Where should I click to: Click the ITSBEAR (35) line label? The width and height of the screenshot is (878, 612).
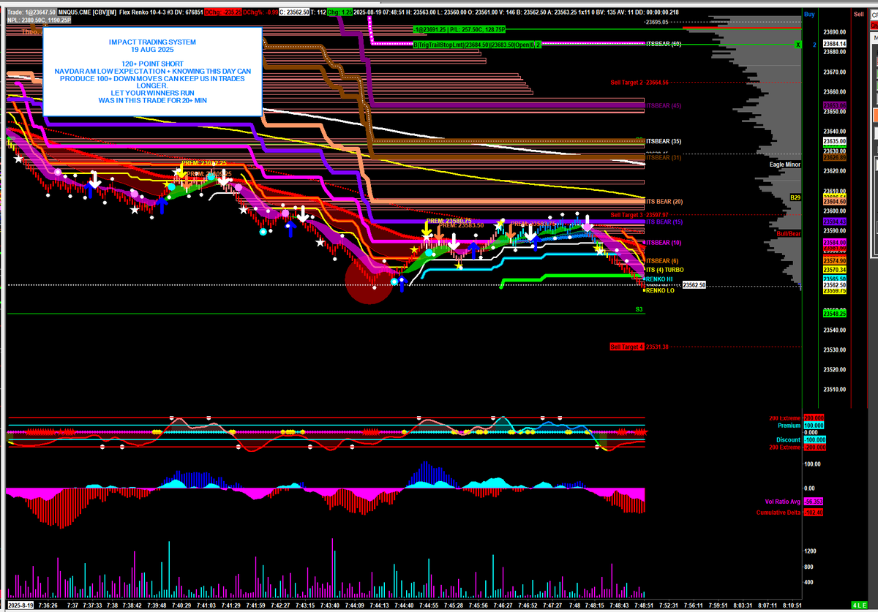[x=664, y=141]
